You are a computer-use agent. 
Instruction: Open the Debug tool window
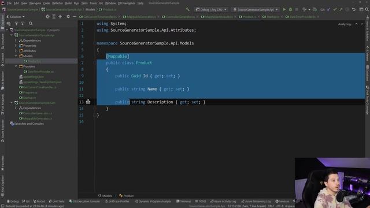13,202
